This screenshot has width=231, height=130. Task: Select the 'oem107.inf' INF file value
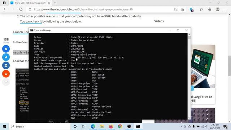coord(78,52)
